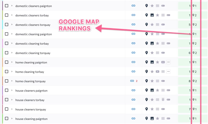This screenshot has width=208, height=124.
Task: Open more features menu for home cleaning torbay
Action: 168,72
